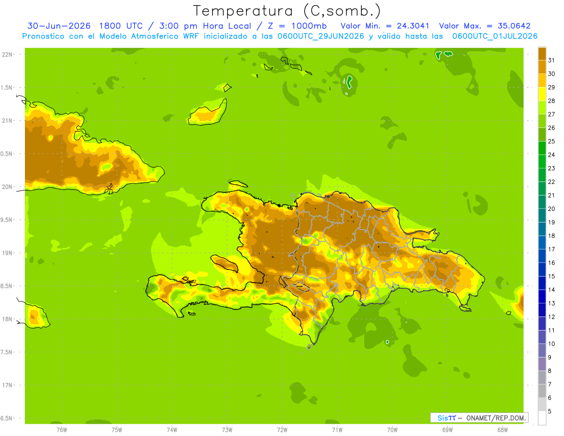The width and height of the screenshot is (564, 436).
Task: Click the "74W" longitude label
Action: pyautogui.click(x=172, y=430)
